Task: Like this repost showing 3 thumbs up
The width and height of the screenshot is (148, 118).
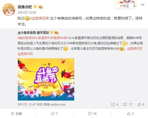Action: (x=130, y=113)
